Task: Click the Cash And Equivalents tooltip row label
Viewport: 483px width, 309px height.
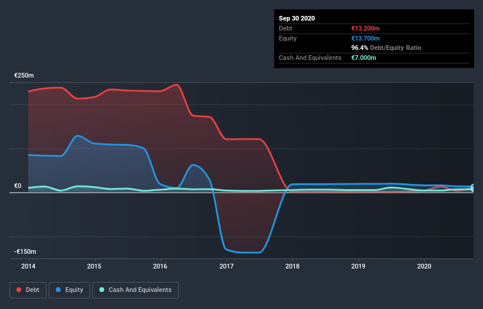Action: tap(310, 58)
